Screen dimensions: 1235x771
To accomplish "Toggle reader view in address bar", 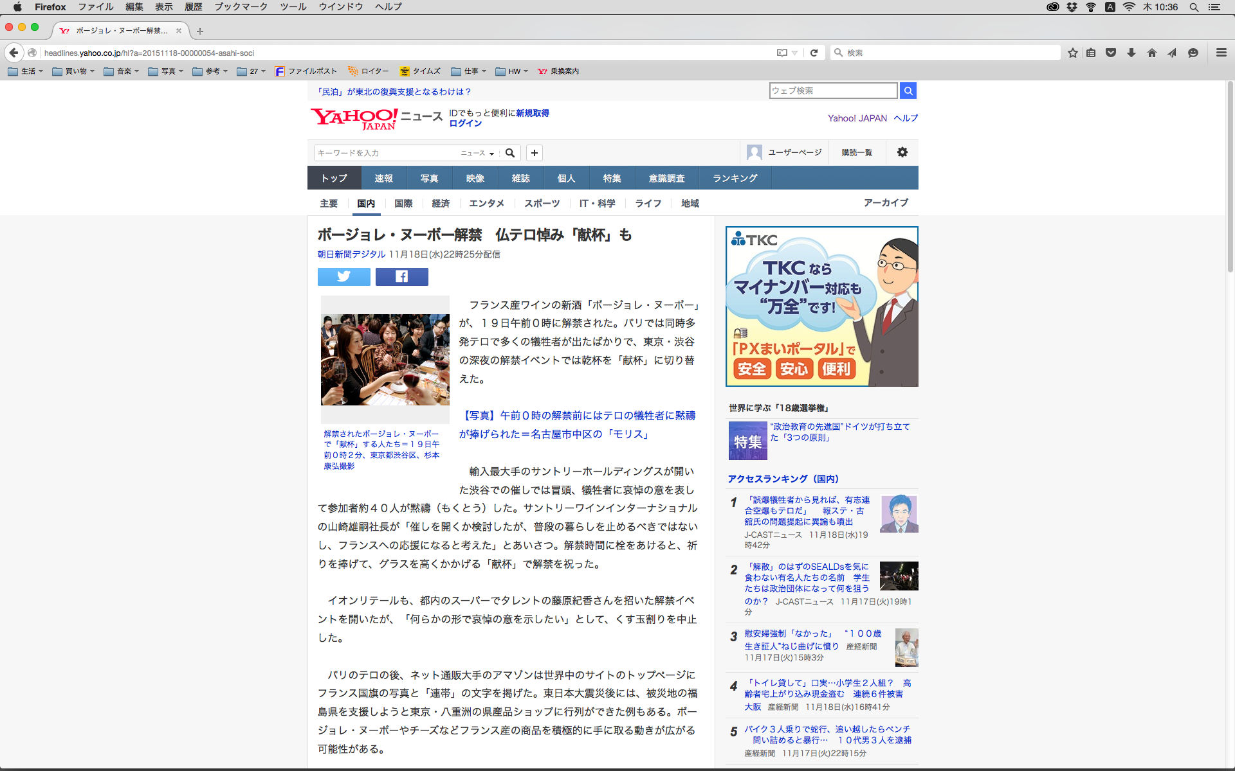I will point(782,53).
